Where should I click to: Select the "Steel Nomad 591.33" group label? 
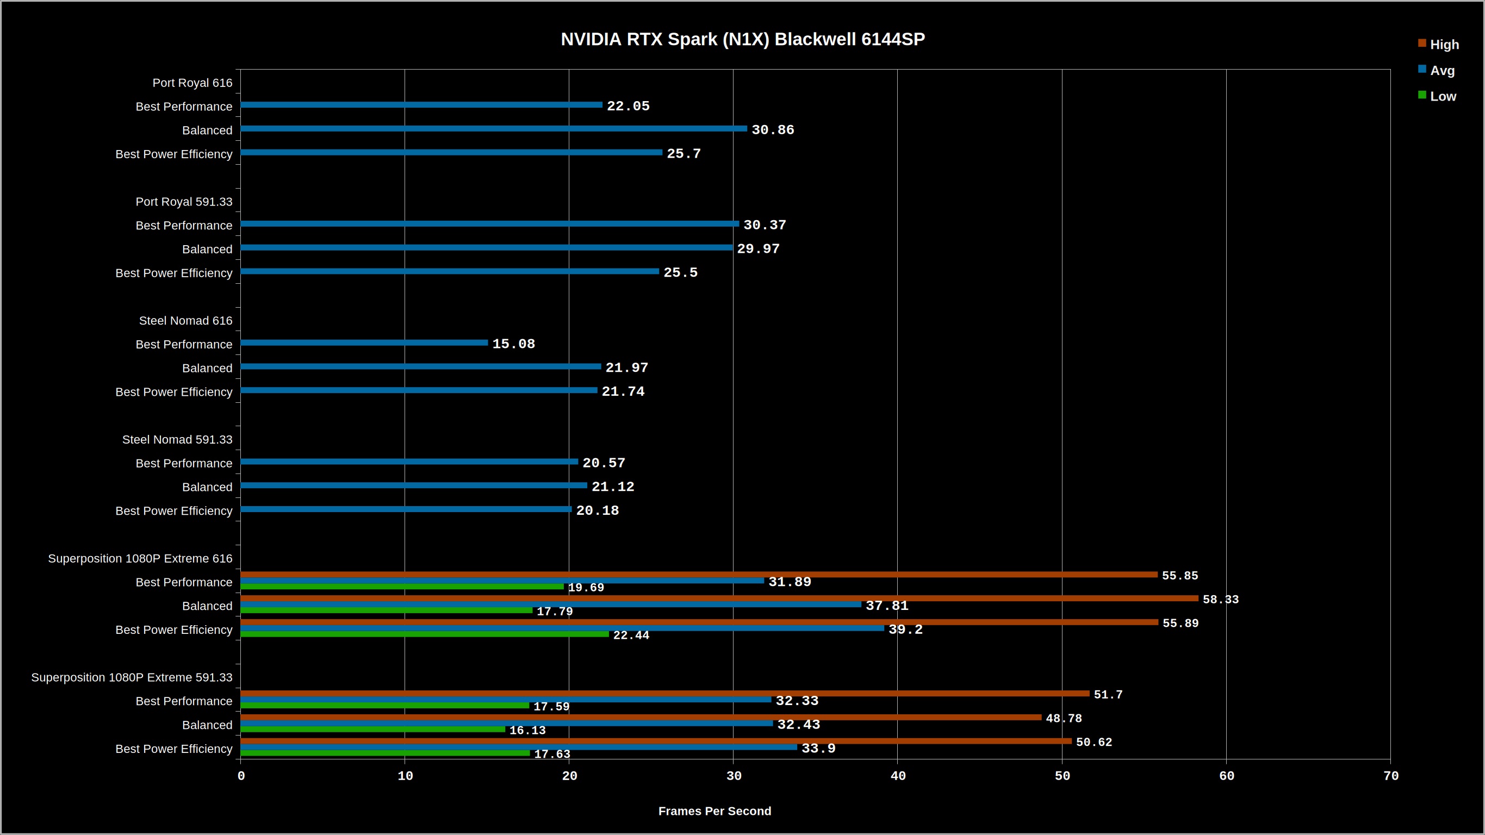pyautogui.click(x=177, y=440)
